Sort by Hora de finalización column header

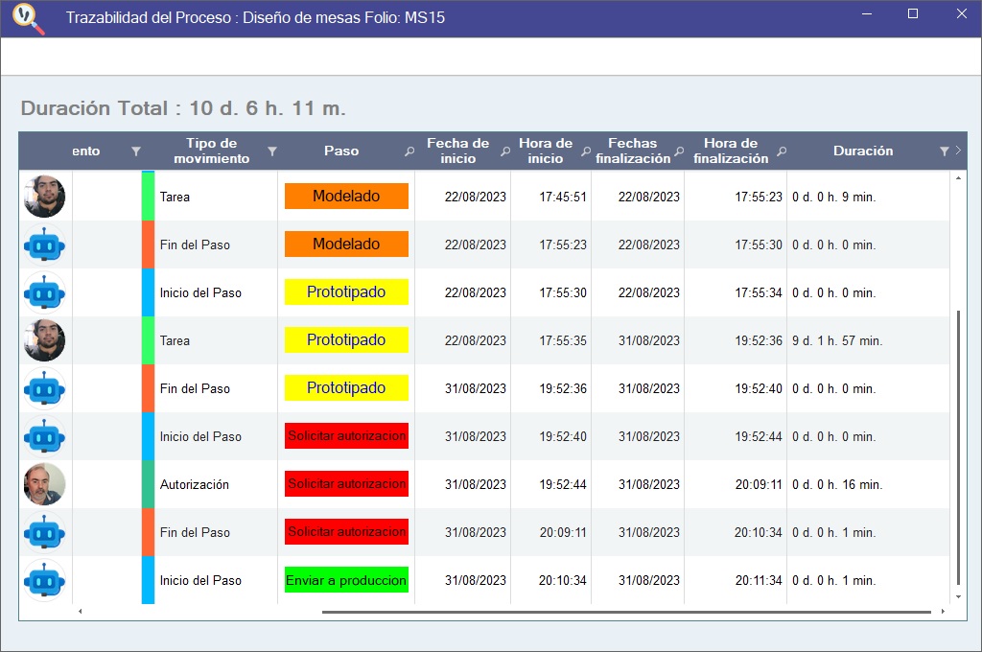click(x=731, y=151)
